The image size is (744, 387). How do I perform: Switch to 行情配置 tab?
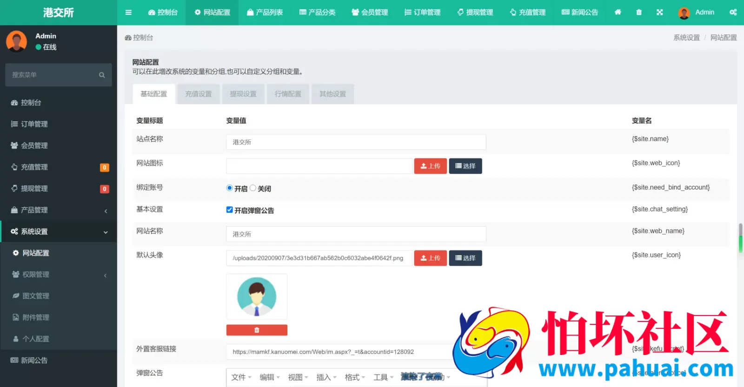tap(288, 94)
